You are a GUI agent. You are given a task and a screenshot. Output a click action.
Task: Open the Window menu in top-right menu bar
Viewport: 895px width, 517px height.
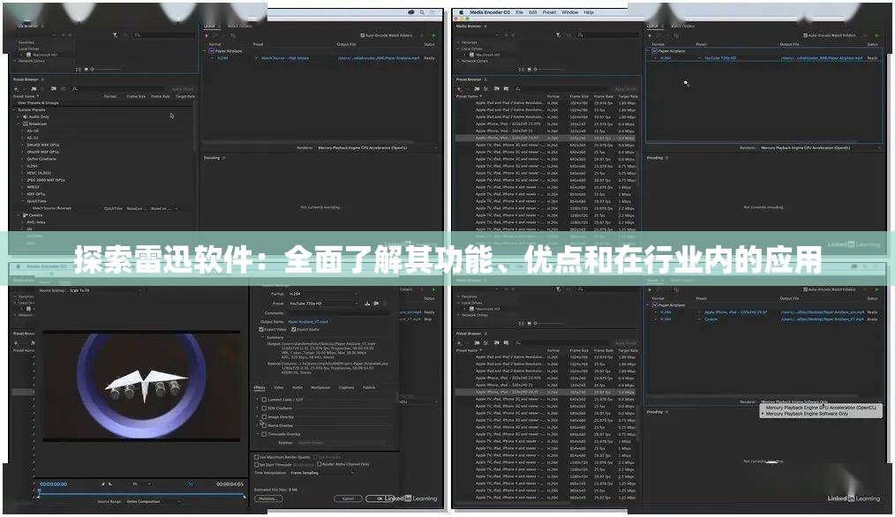[569, 12]
